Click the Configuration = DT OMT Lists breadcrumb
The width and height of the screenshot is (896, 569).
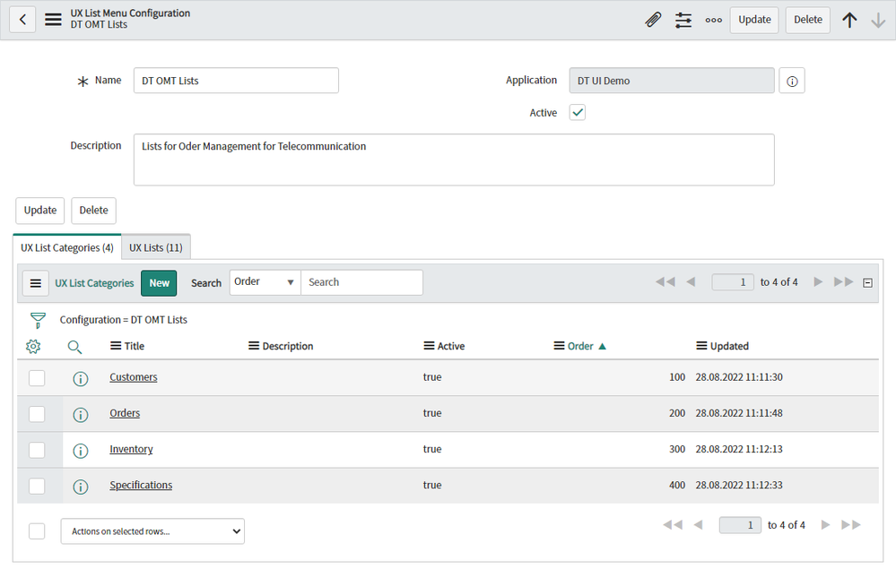click(x=124, y=320)
